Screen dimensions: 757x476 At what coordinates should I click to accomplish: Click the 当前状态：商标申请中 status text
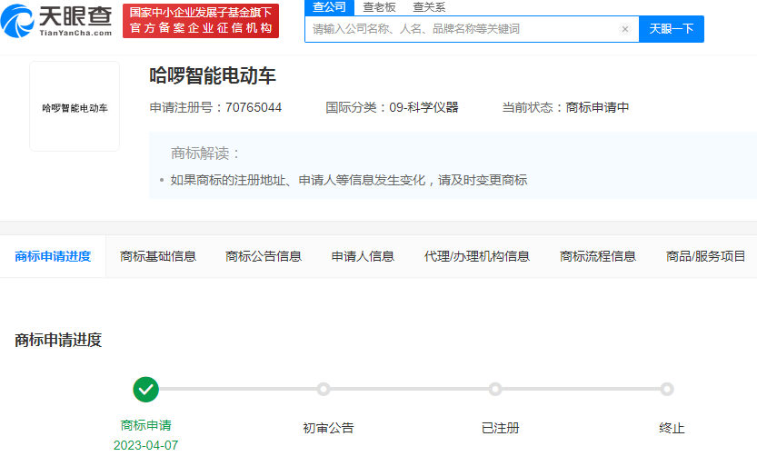565,107
